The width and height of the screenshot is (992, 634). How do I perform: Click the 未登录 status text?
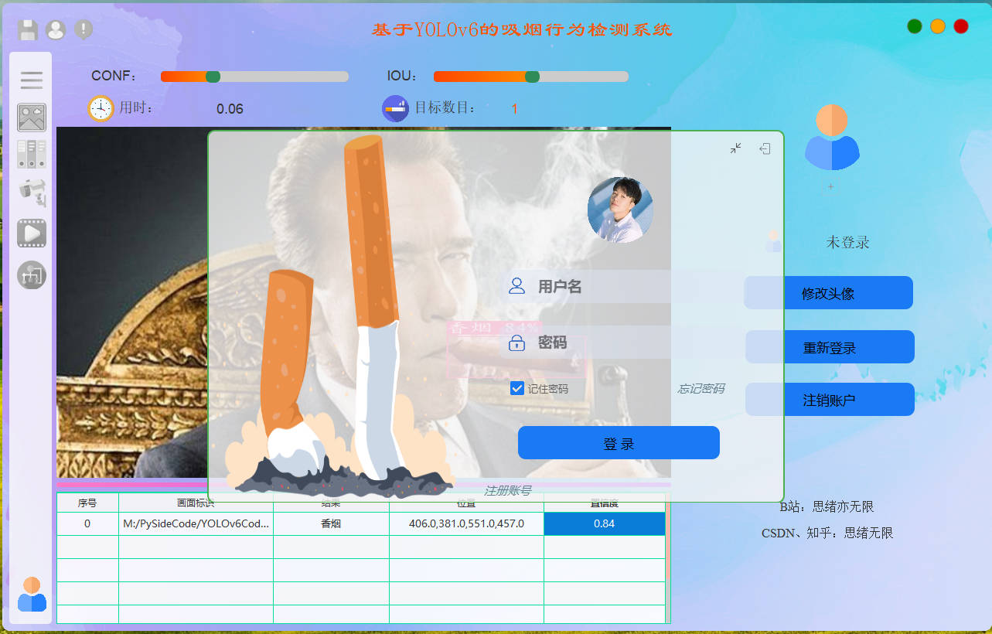click(x=848, y=243)
